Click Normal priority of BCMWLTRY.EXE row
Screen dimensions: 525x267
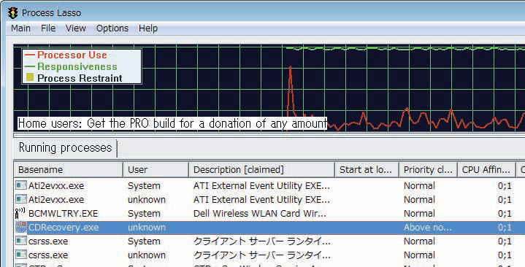(x=419, y=214)
